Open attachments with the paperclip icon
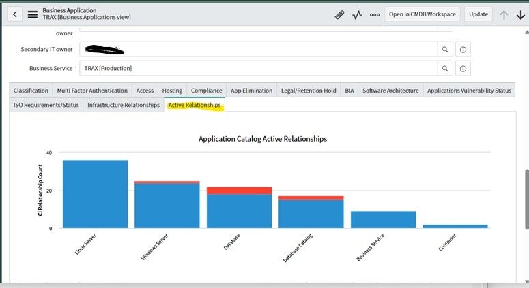The height and width of the screenshot is (288, 529). tap(339, 14)
